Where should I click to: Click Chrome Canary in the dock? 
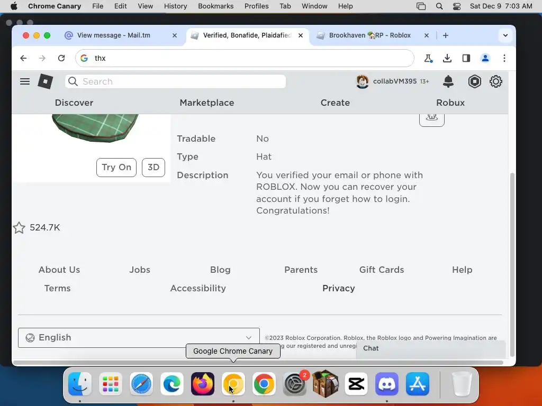233,384
